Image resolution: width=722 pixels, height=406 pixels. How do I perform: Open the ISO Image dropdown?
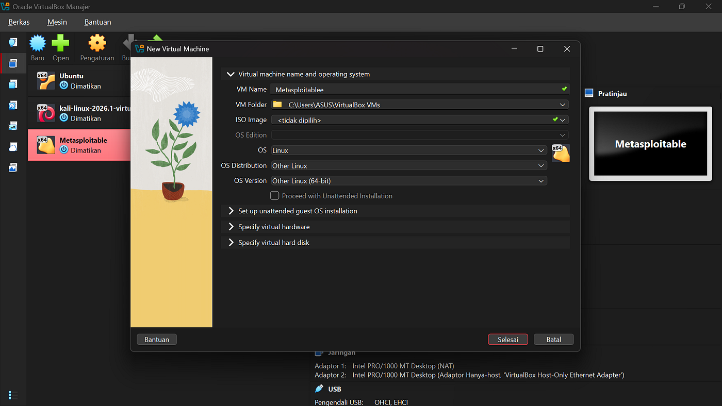coord(563,120)
